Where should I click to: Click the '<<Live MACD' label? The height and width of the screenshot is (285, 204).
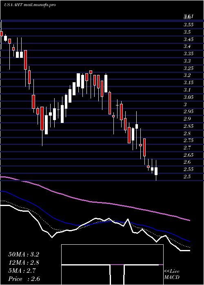pyautogui.click(x=172, y=274)
